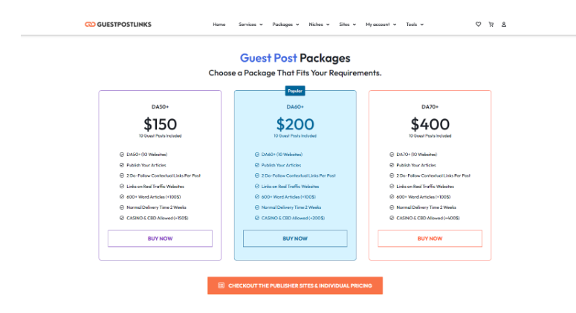
Task: Click the checkmark icon beside DA50+ (10 Websites)
Action: (x=122, y=155)
